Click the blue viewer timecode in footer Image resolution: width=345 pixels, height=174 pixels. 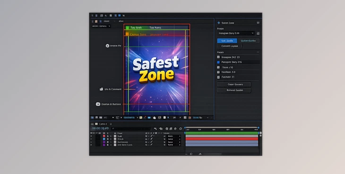(x=129, y=118)
